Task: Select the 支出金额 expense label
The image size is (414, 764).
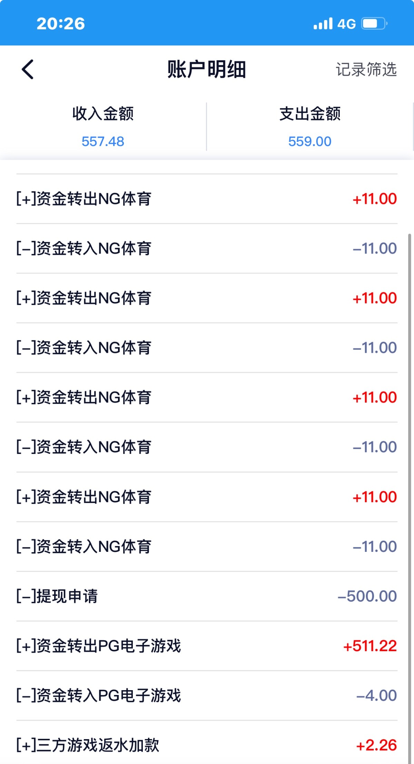Action: click(x=310, y=113)
